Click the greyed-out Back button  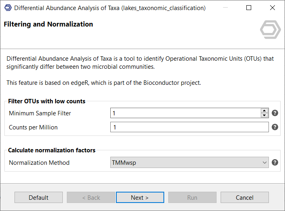click(91, 197)
